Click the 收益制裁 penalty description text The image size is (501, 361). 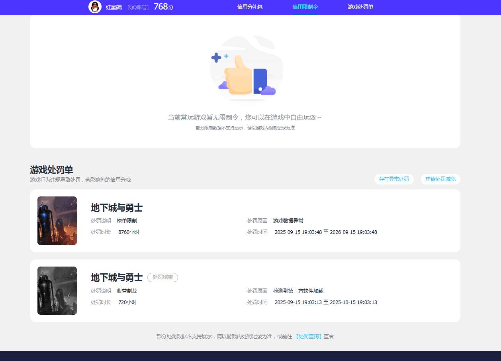(127, 291)
